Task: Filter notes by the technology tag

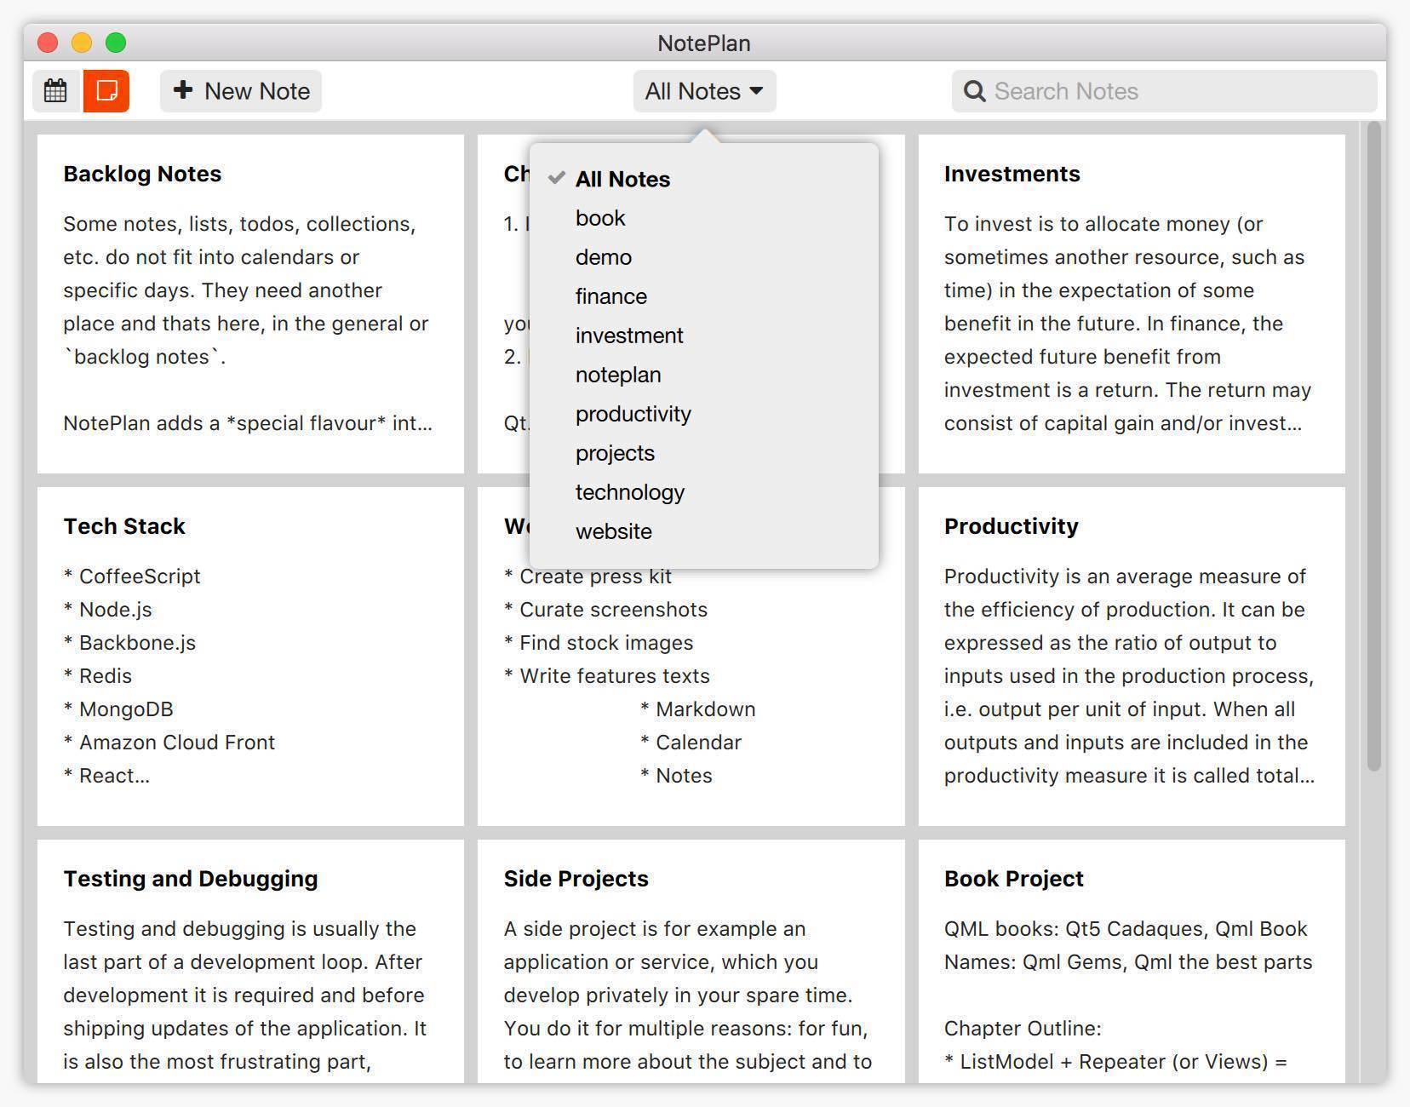Action: [704, 492]
